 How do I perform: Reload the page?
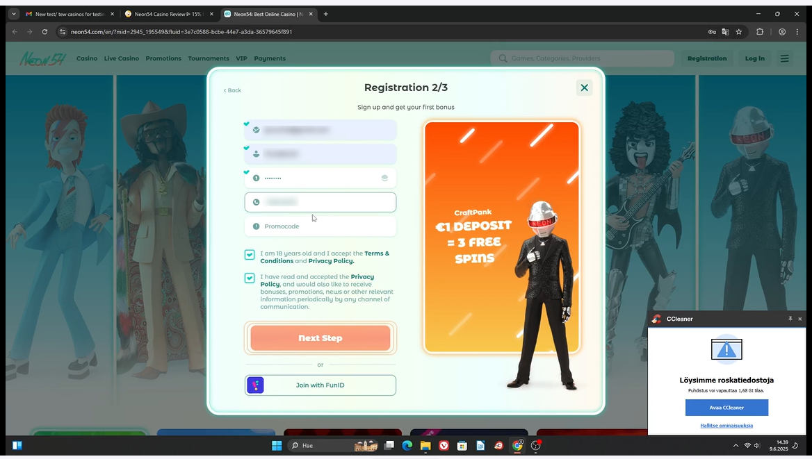coord(44,31)
